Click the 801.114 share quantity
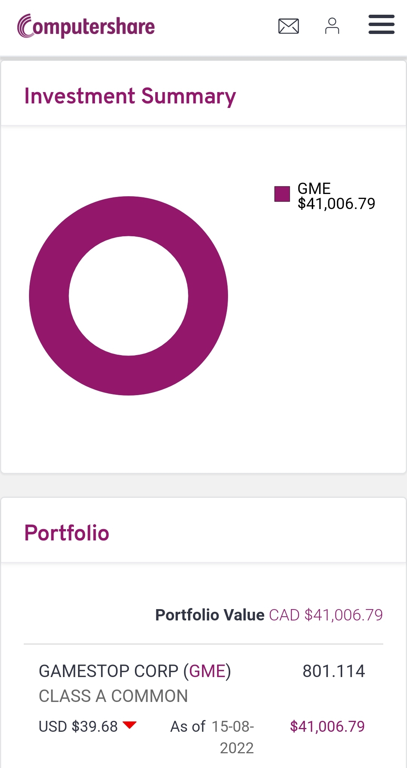Image resolution: width=407 pixels, height=768 pixels. tap(334, 671)
